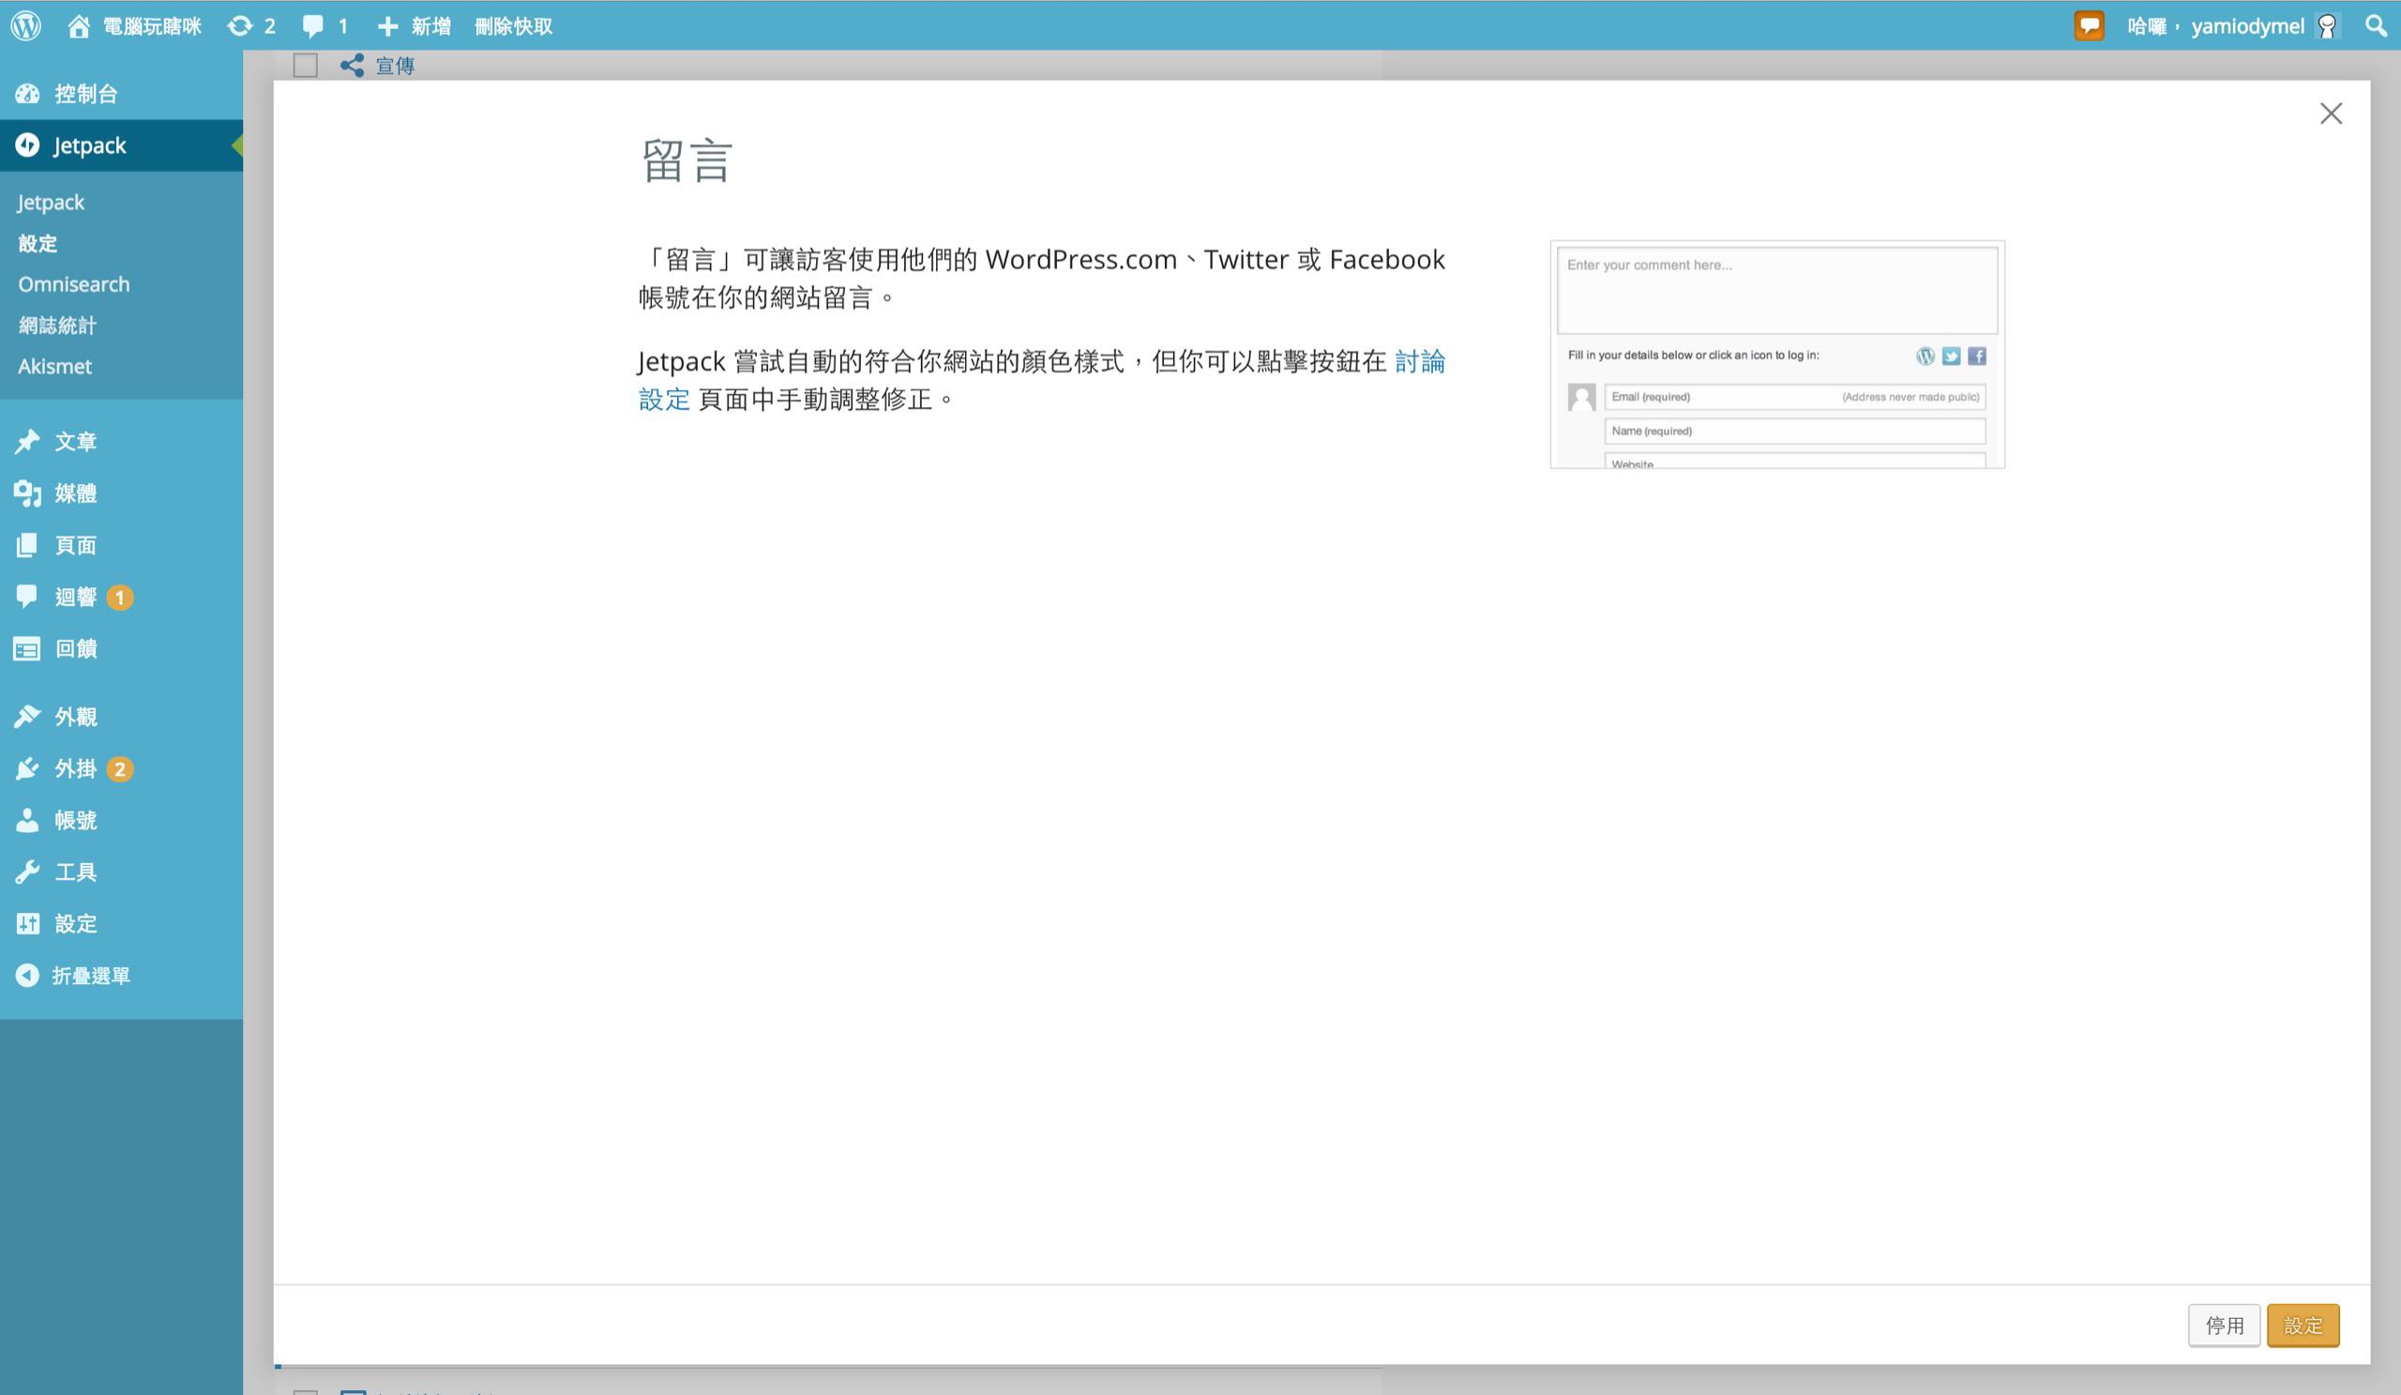Click the 討論設定 link

(1420, 361)
